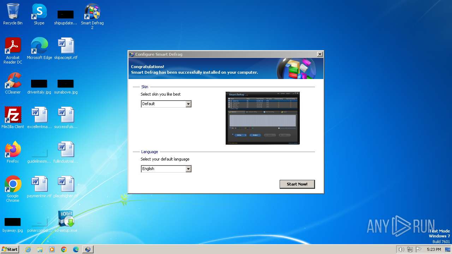Screen dimensions: 452x254
Task: Select the excellentma... document icon
Action: click(39, 118)
